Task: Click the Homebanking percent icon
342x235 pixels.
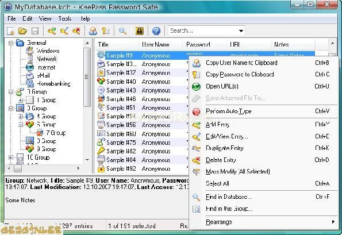Action: 30,83
